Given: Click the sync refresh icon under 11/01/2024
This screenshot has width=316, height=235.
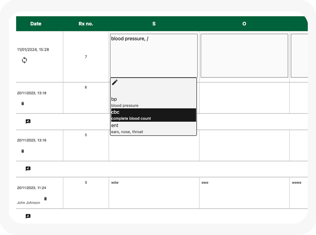Looking at the screenshot, I should pyautogui.click(x=24, y=60).
